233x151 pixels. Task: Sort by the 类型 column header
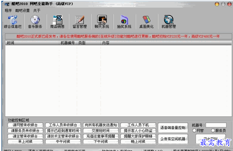(89, 43)
